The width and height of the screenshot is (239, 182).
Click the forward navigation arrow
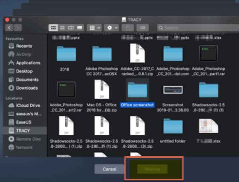pos(18,28)
